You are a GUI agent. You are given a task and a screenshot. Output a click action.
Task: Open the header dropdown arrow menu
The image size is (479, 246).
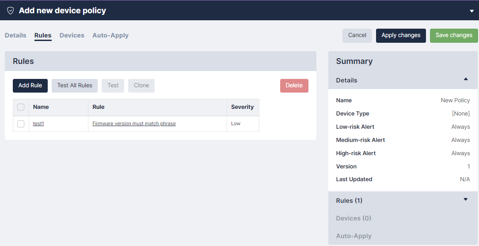tap(471, 11)
